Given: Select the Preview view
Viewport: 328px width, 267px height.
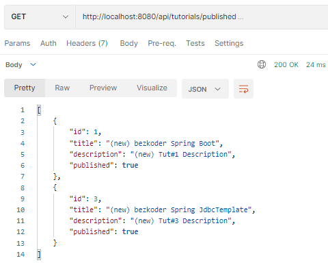Looking at the screenshot, I should (x=103, y=88).
